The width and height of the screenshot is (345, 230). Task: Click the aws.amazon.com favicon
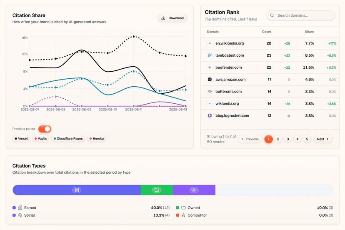(x=210, y=79)
